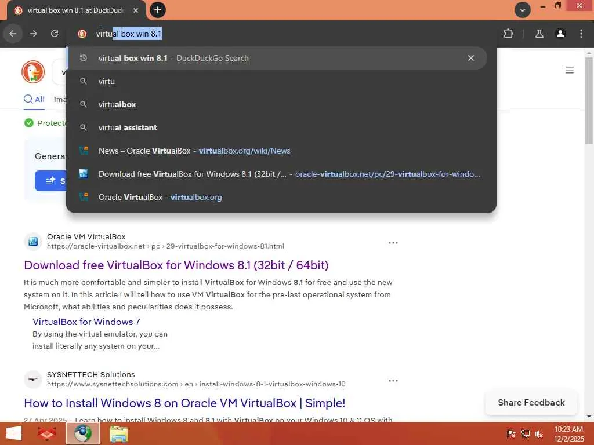Screen dimensions: 594x445
Task: Click address bar text 'virtual box win 8.1'
Action: pos(129,34)
